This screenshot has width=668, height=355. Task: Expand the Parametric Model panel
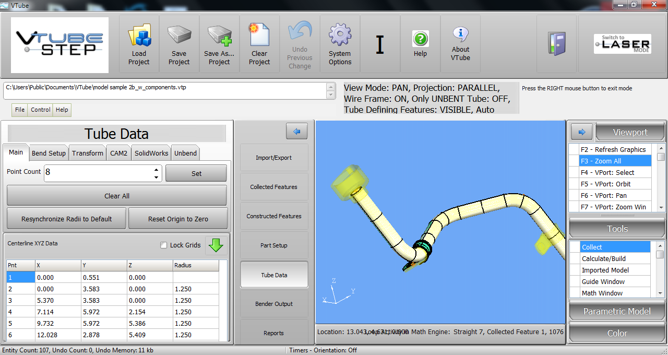(x=616, y=311)
